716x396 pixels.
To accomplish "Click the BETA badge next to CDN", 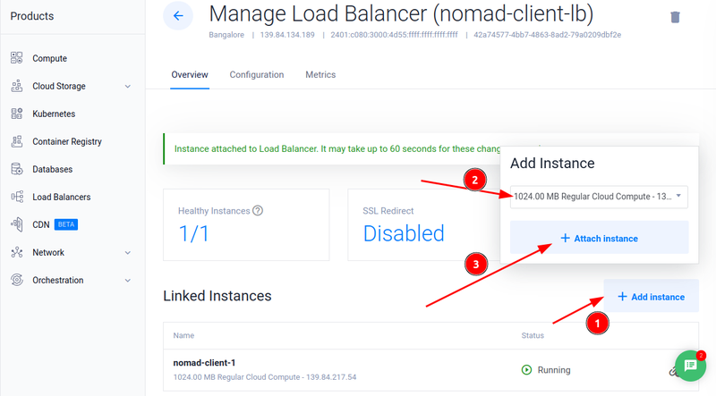I will point(66,224).
